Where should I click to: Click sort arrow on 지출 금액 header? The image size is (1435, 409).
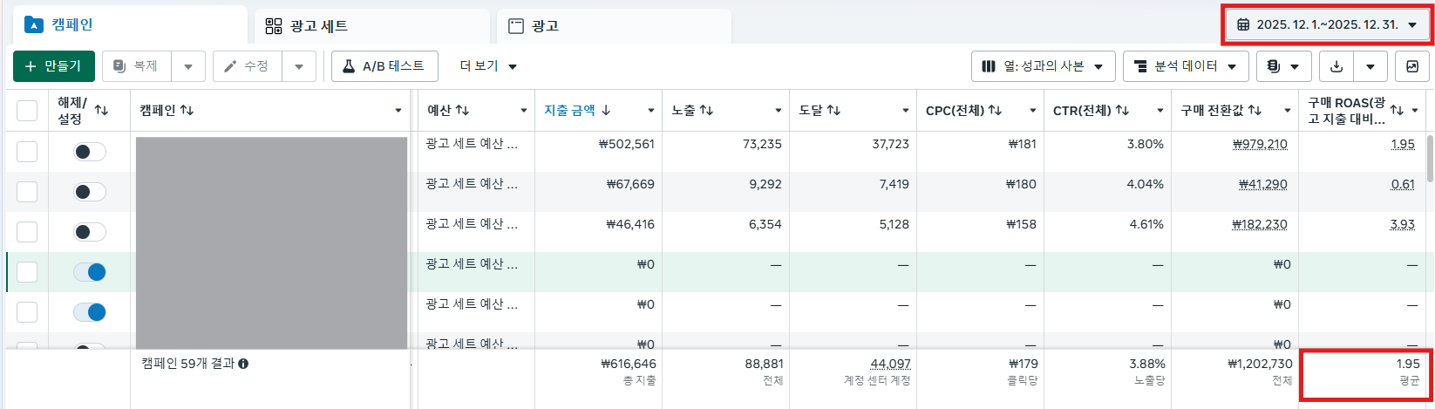(606, 110)
